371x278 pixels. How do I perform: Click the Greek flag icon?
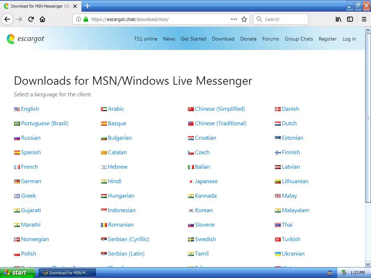point(17,196)
